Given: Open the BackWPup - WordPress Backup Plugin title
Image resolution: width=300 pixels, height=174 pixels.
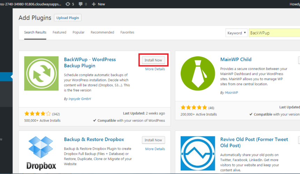Looking at the screenshot, I should [x=90, y=62].
